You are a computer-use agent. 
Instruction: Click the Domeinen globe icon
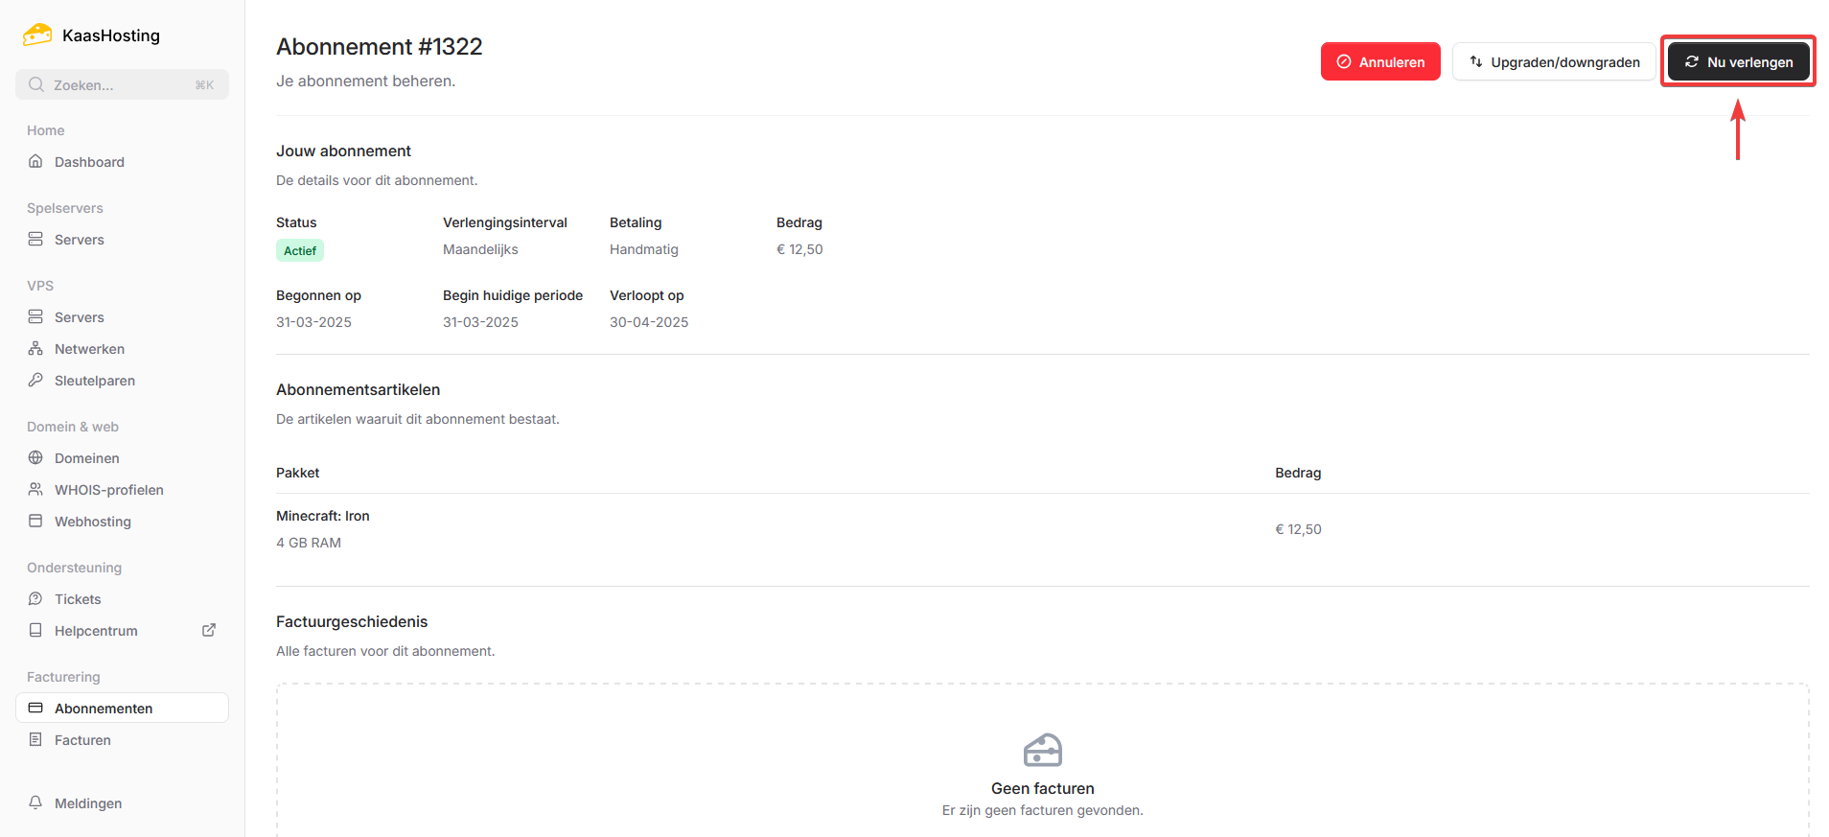pyautogui.click(x=35, y=458)
